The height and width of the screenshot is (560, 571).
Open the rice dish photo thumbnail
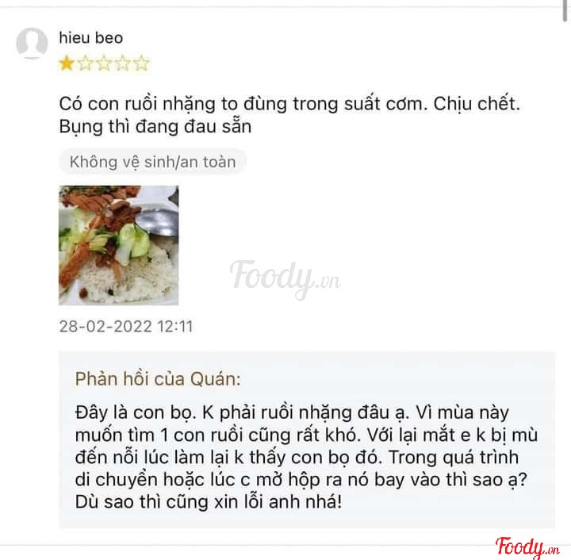[119, 245]
